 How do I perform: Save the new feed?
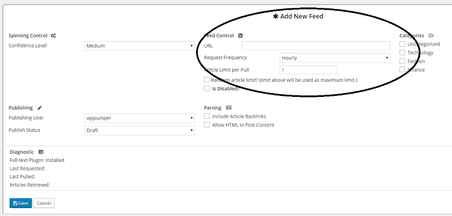(21, 203)
